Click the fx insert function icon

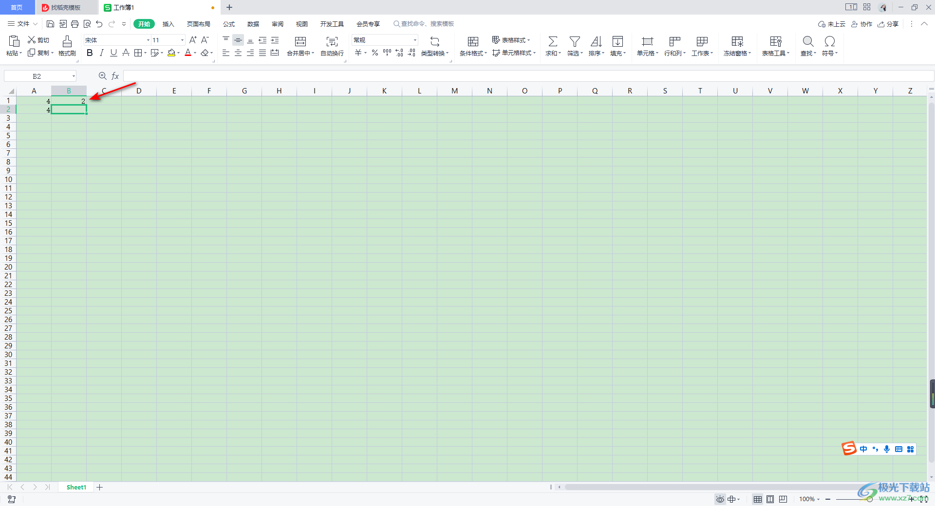pyautogui.click(x=115, y=76)
